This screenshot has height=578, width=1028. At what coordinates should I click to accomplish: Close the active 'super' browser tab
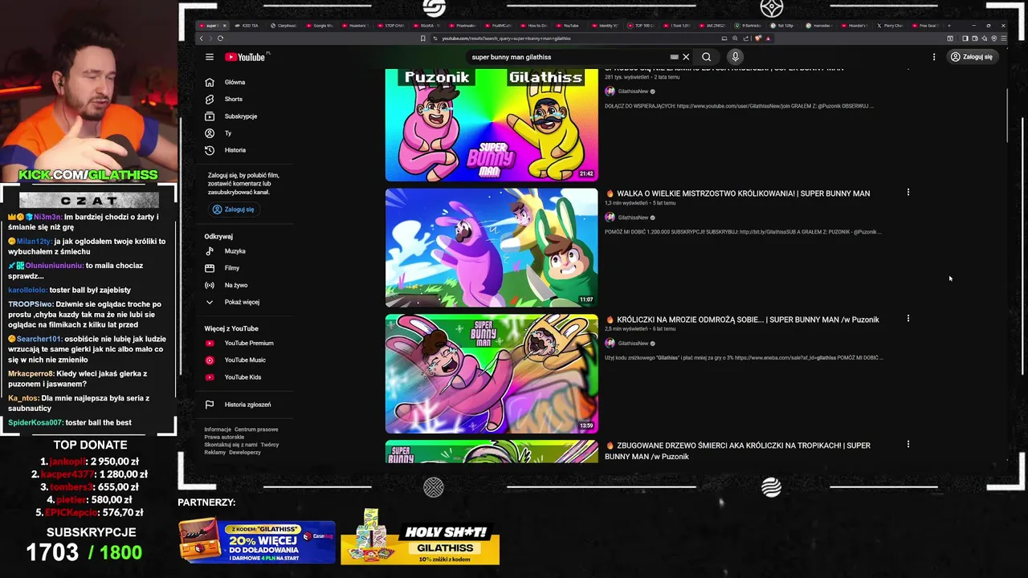coord(224,26)
